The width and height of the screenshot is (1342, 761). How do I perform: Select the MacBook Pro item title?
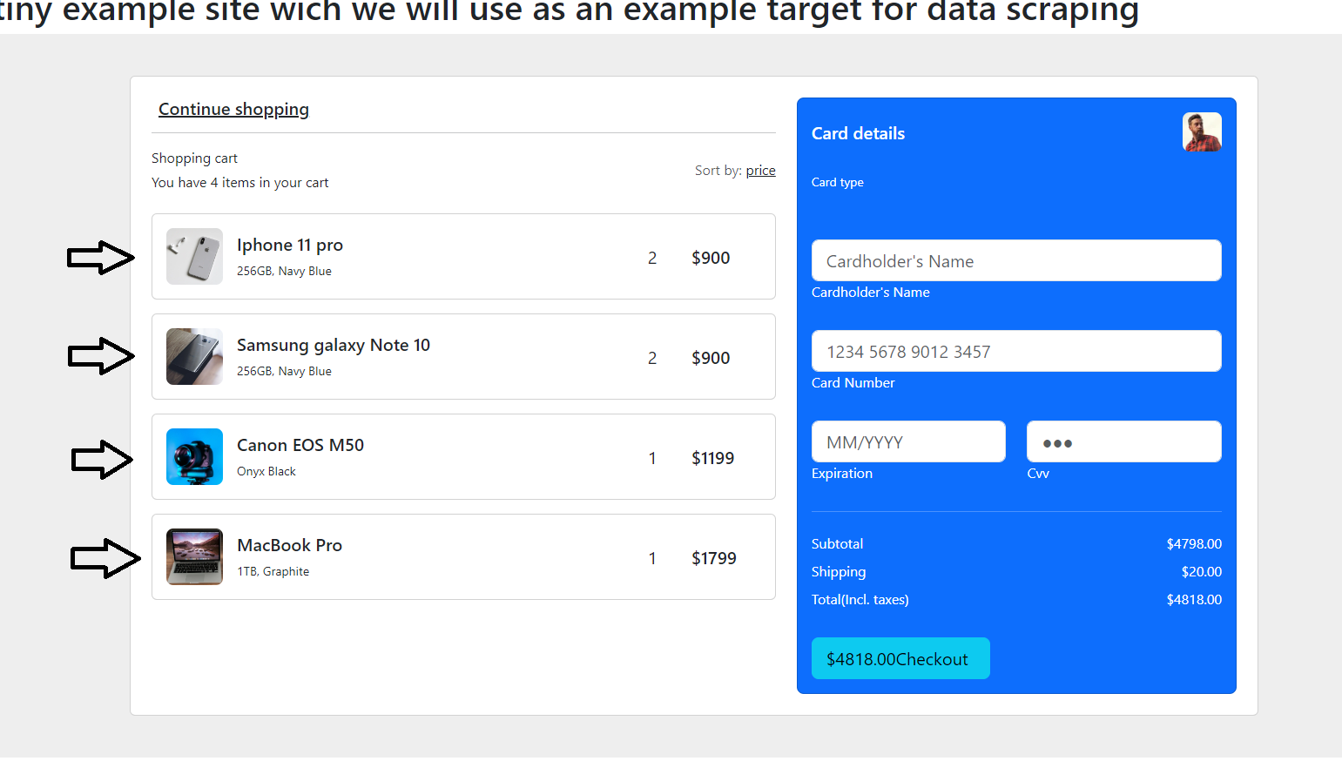289,545
